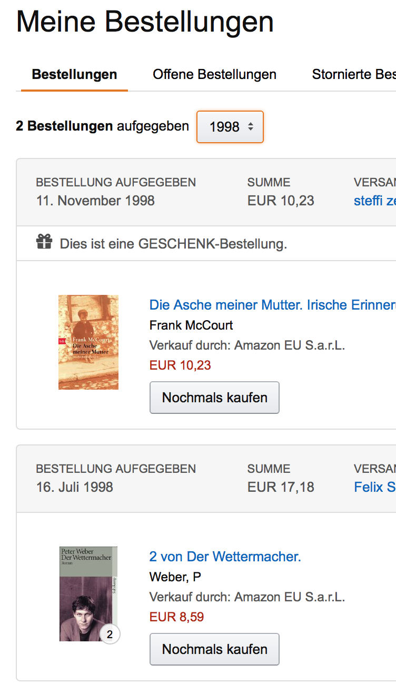The height and width of the screenshot is (694, 396).
Task: Open the steffi recipient link
Action: coord(374,201)
